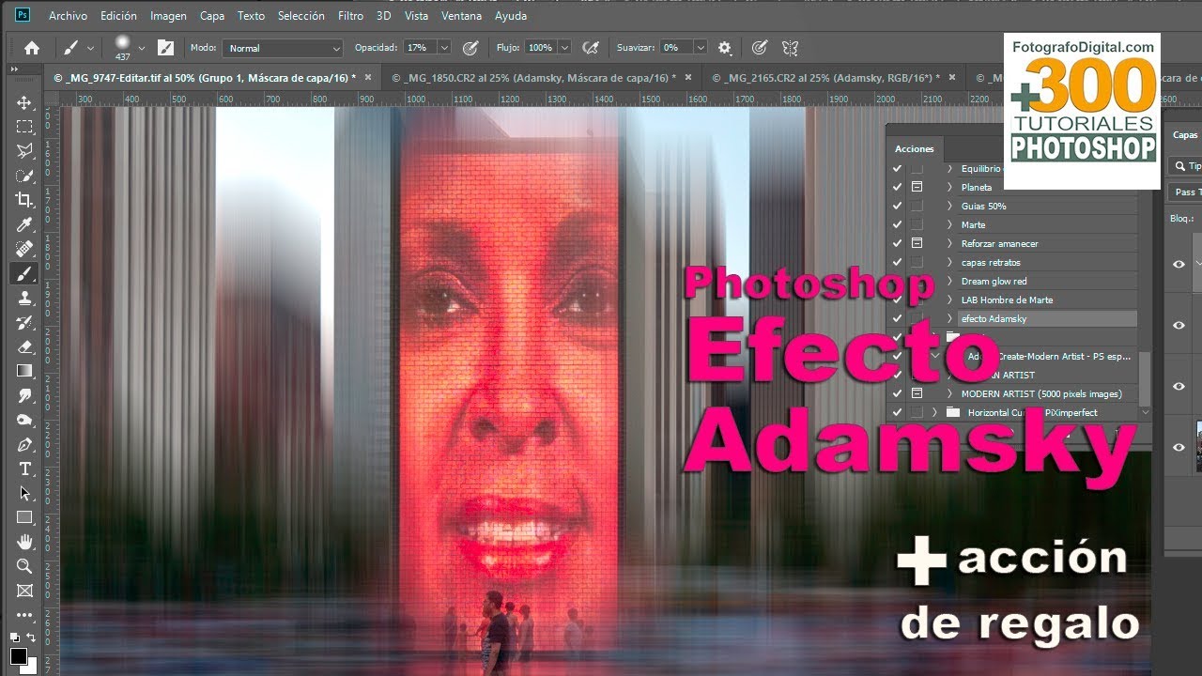Select the Horizontal Type tool
1202x676 pixels.
click(24, 469)
